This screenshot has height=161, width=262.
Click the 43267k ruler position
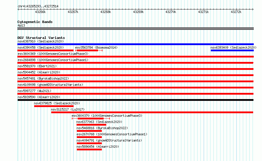73,12
